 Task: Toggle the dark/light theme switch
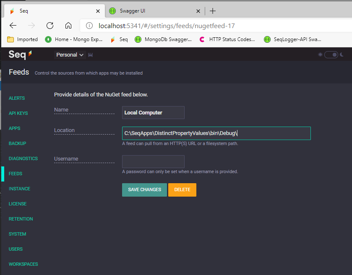point(331,55)
